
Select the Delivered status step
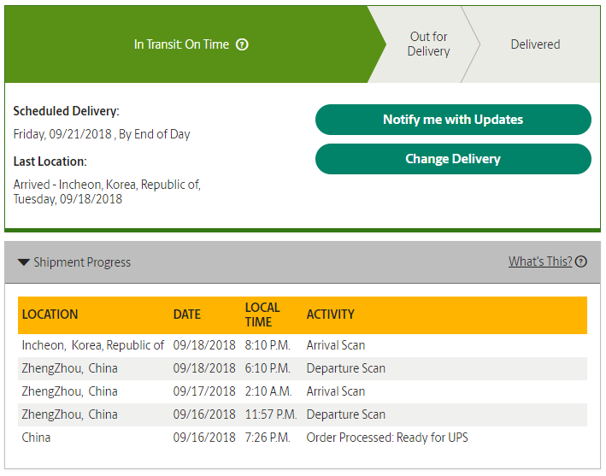coord(535,44)
